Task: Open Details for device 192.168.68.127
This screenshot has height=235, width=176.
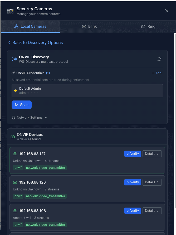Action: (x=152, y=154)
